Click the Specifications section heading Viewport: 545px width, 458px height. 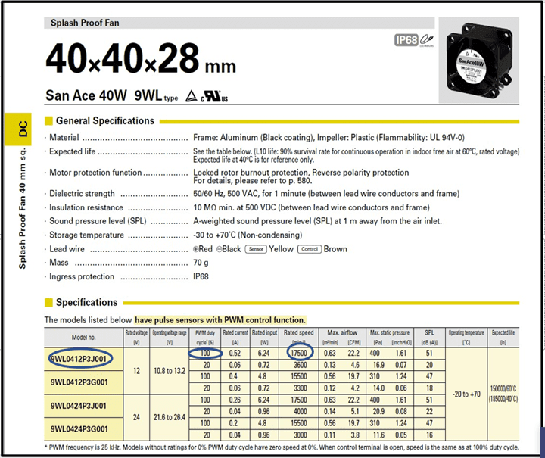click(86, 302)
